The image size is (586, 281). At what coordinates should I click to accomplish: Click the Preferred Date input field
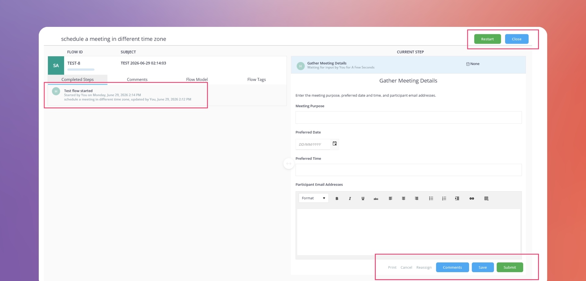pyautogui.click(x=313, y=144)
